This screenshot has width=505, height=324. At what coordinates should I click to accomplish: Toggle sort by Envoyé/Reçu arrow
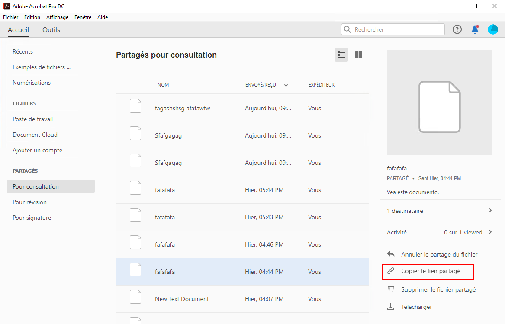286,84
